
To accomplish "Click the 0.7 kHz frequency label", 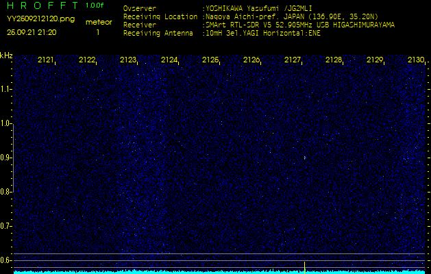I will (5, 226).
